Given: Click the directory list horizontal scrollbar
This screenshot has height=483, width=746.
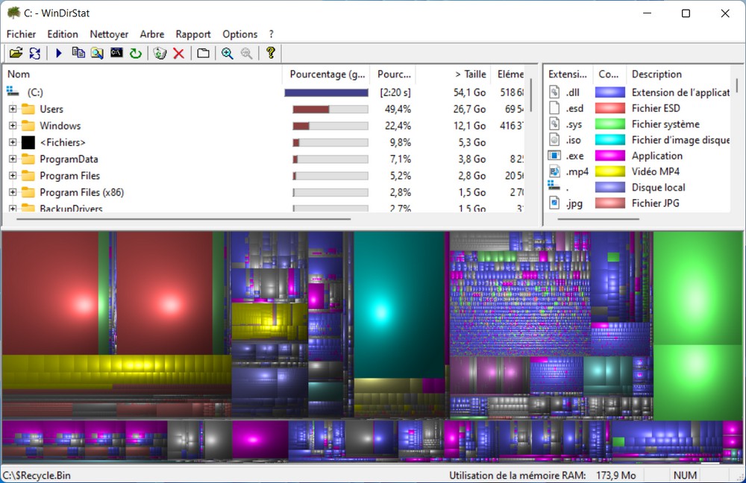Looking at the screenshot, I should [x=184, y=219].
